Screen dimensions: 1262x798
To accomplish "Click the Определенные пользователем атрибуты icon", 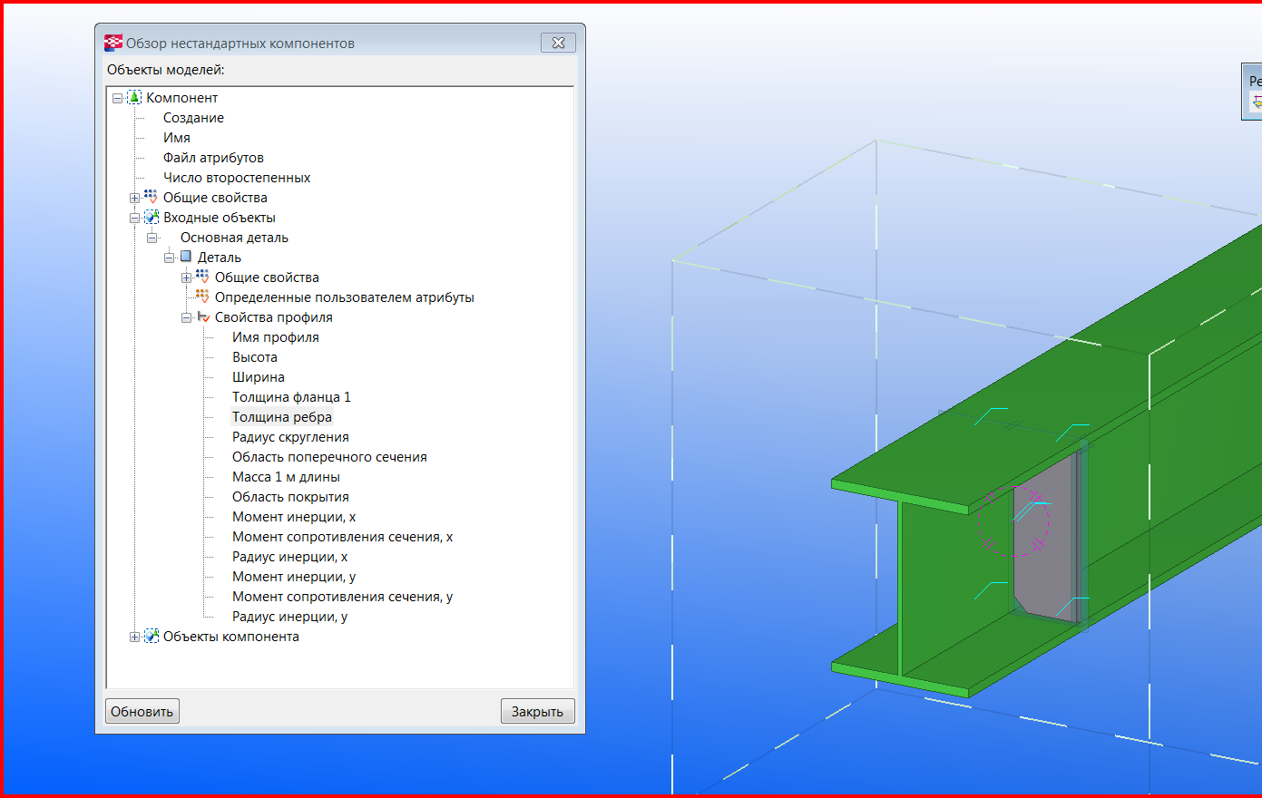I will point(202,297).
